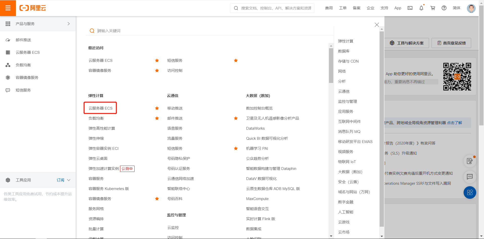
Task: Unfavorite 容器镜像服务 in recent visits
Action: (x=157, y=71)
